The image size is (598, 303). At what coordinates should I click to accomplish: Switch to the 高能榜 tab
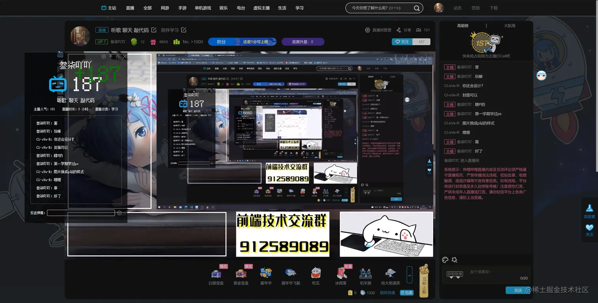(x=463, y=26)
